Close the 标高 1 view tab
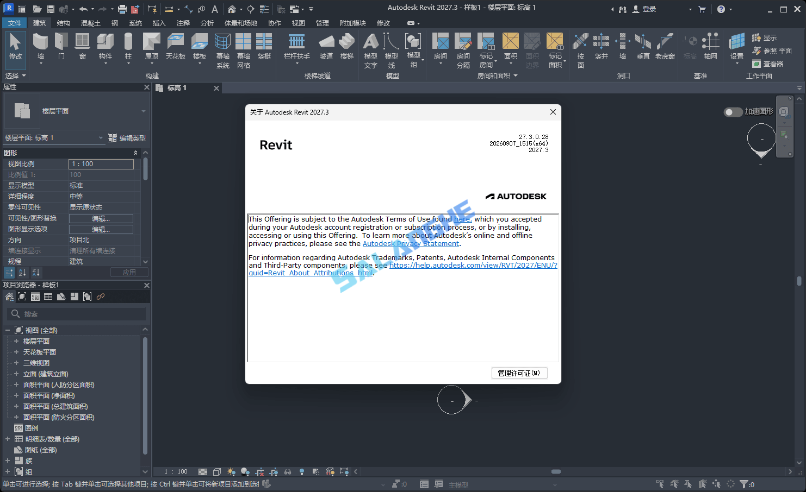This screenshot has height=492, width=806. pos(216,88)
